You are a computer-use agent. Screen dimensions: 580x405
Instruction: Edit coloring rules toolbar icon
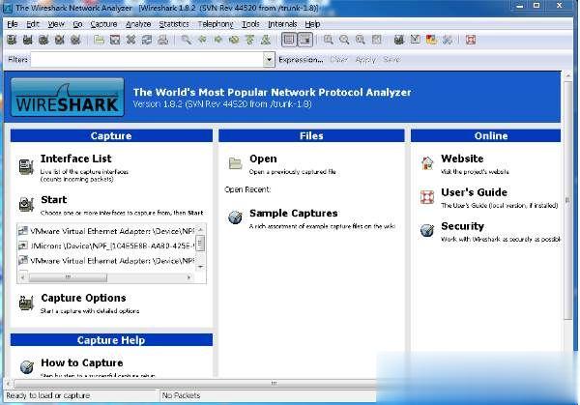coord(431,40)
